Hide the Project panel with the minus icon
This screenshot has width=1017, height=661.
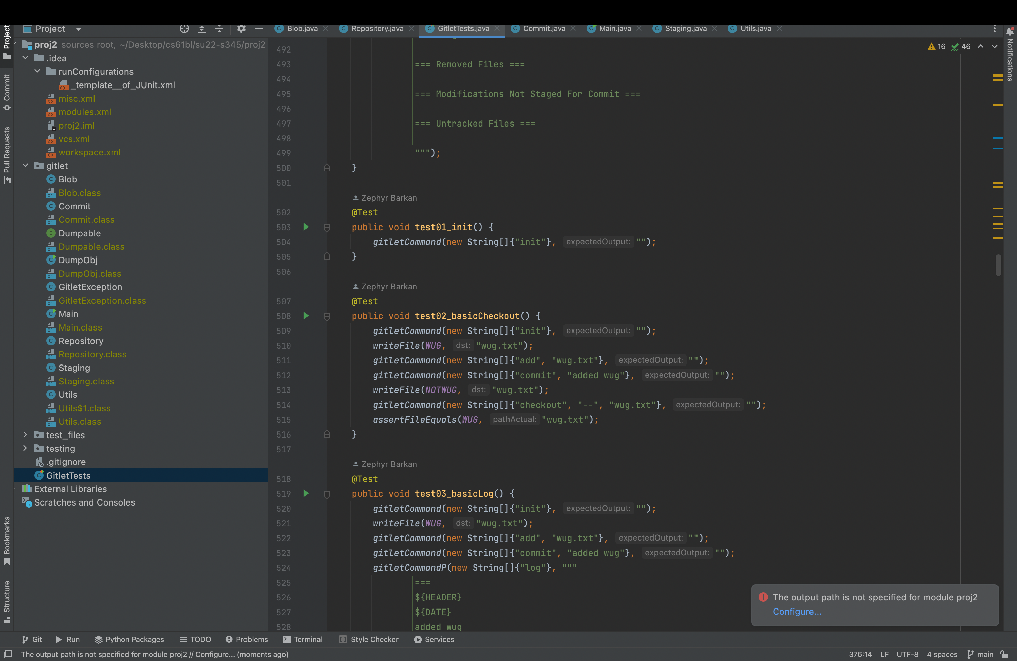click(x=259, y=29)
